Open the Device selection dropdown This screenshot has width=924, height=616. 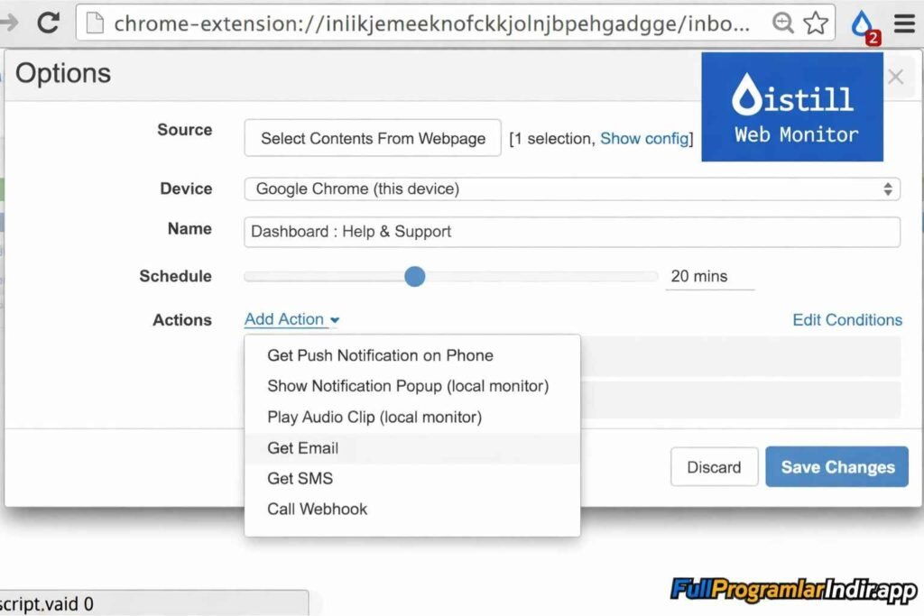click(x=570, y=188)
